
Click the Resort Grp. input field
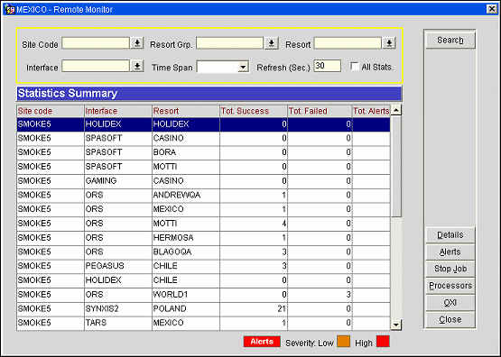[x=229, y=43]
